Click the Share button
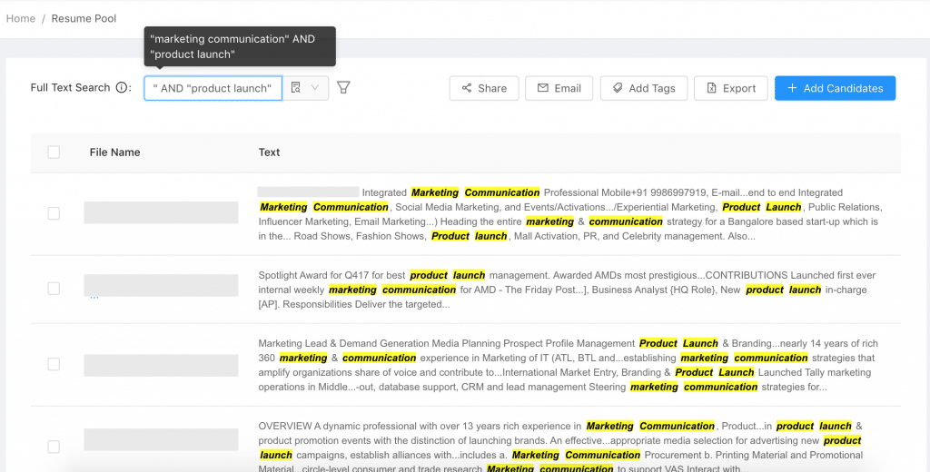This screenshot has height=472, width=930. click(484, 88)
